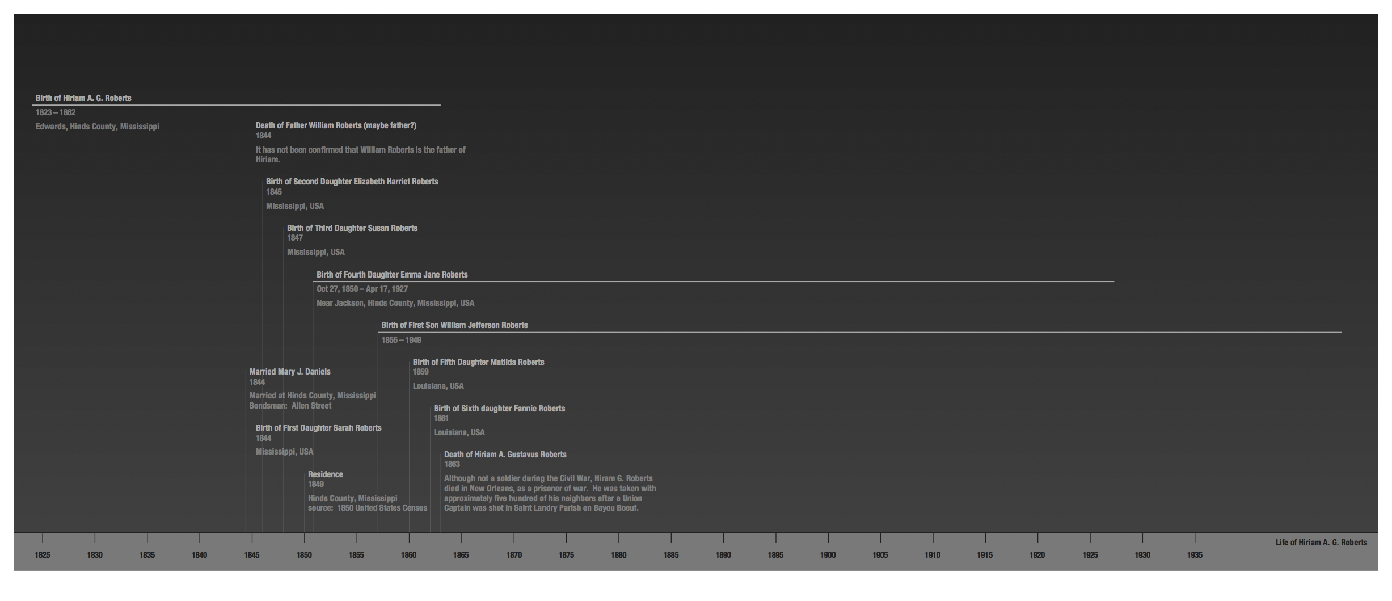Open Birth of Second Daughter Elizabeth Harriet event
This screenshot has width=1392, height=601.
coord(352,182)
